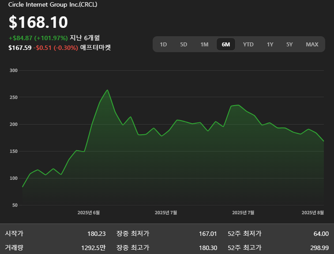Click the 2025년 6월 x-axis label
The height and width of the screenshot is (254, 334).
[x=89, y=212]
